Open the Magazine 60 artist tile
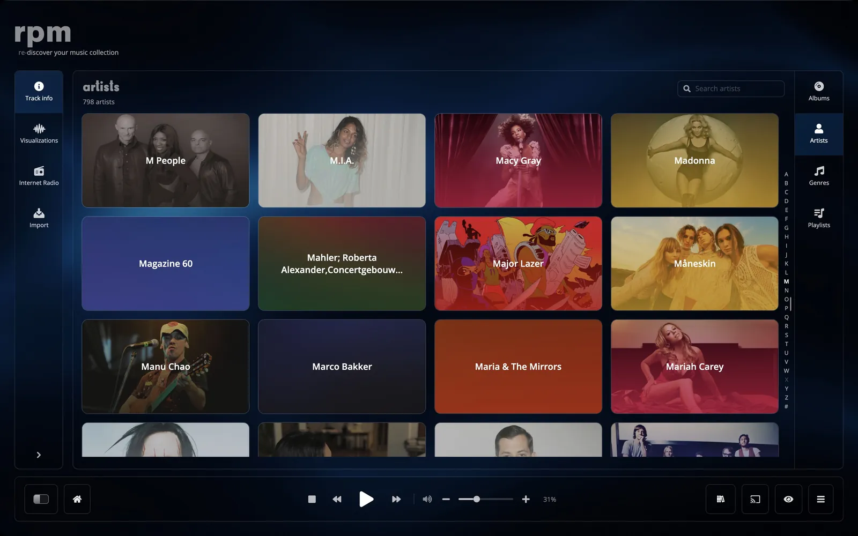This screenshot has height=536, width=858. 166,264
